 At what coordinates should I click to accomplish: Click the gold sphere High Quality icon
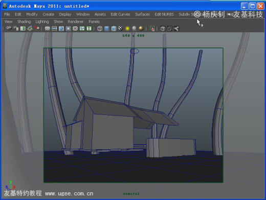click(141, 28)
